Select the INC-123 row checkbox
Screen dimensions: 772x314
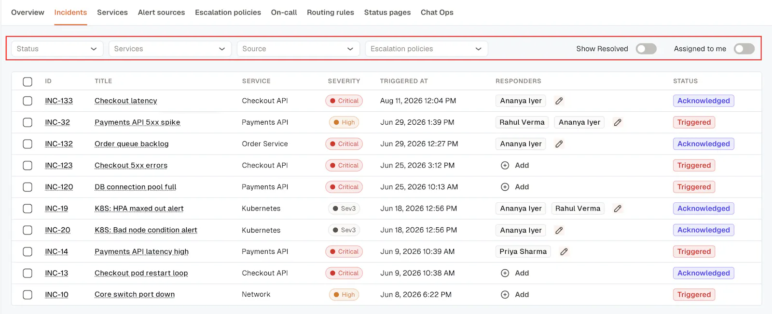(28, 165)
